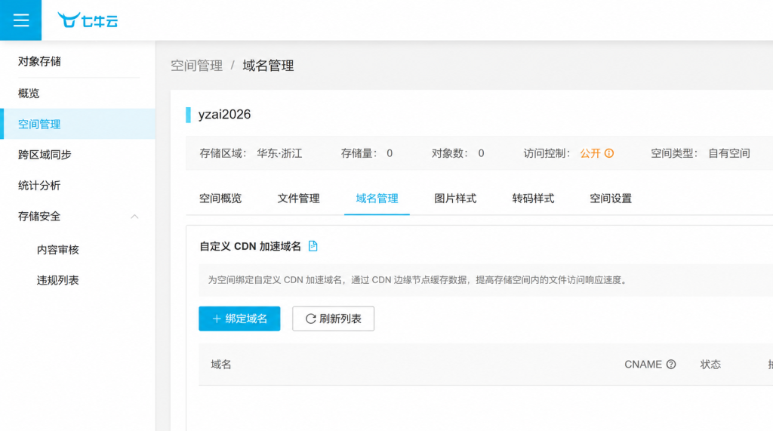Viewport: 773px width, 431px height.
Task: Click bucket name yzai2026
Action: [224, 115]
